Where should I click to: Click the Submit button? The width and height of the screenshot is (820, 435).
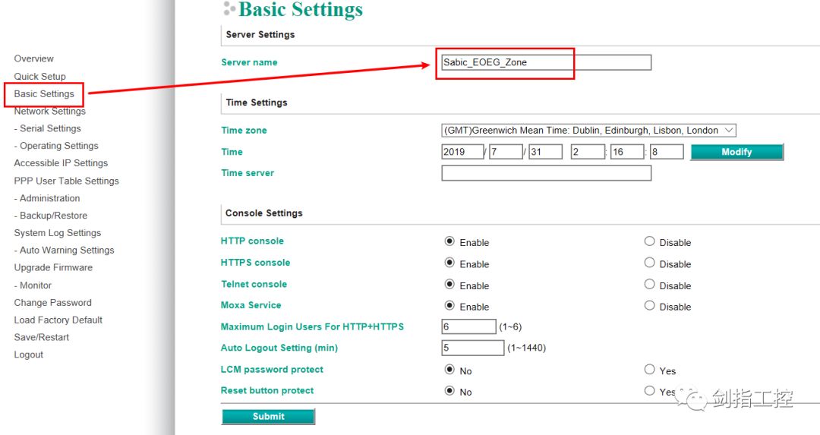click(268, 416)
